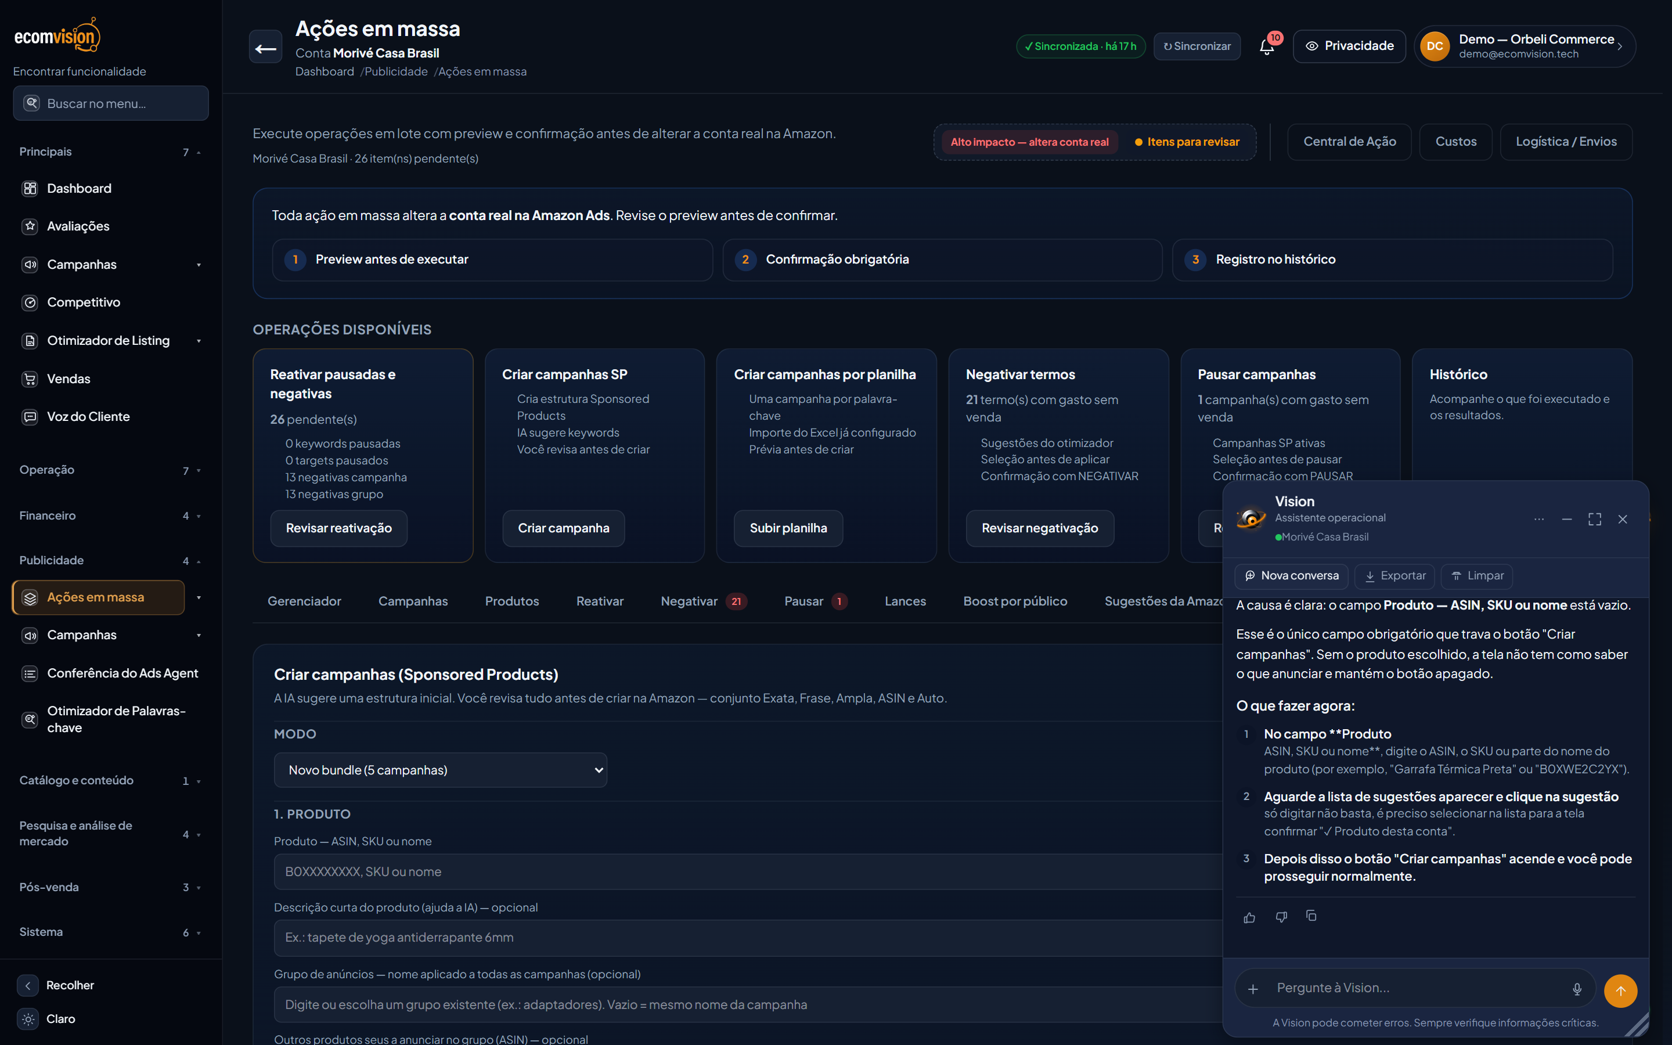Click the Produto ASIN, SKU ou nome field

748,871
